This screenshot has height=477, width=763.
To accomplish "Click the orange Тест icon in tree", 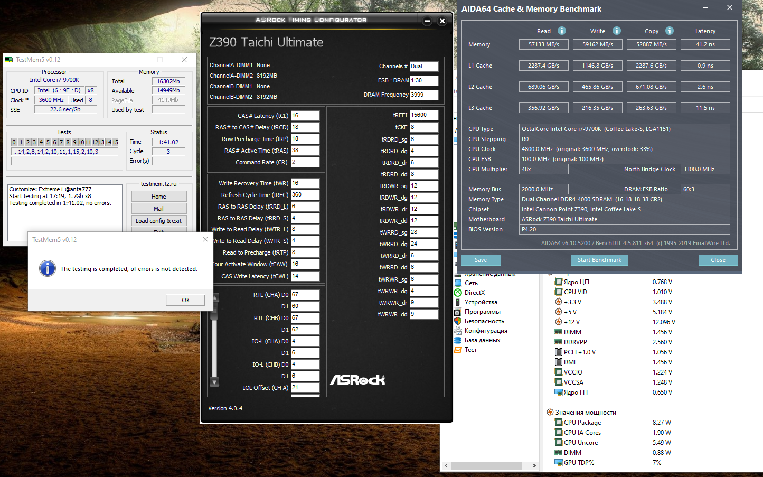I will coord(458,350).
